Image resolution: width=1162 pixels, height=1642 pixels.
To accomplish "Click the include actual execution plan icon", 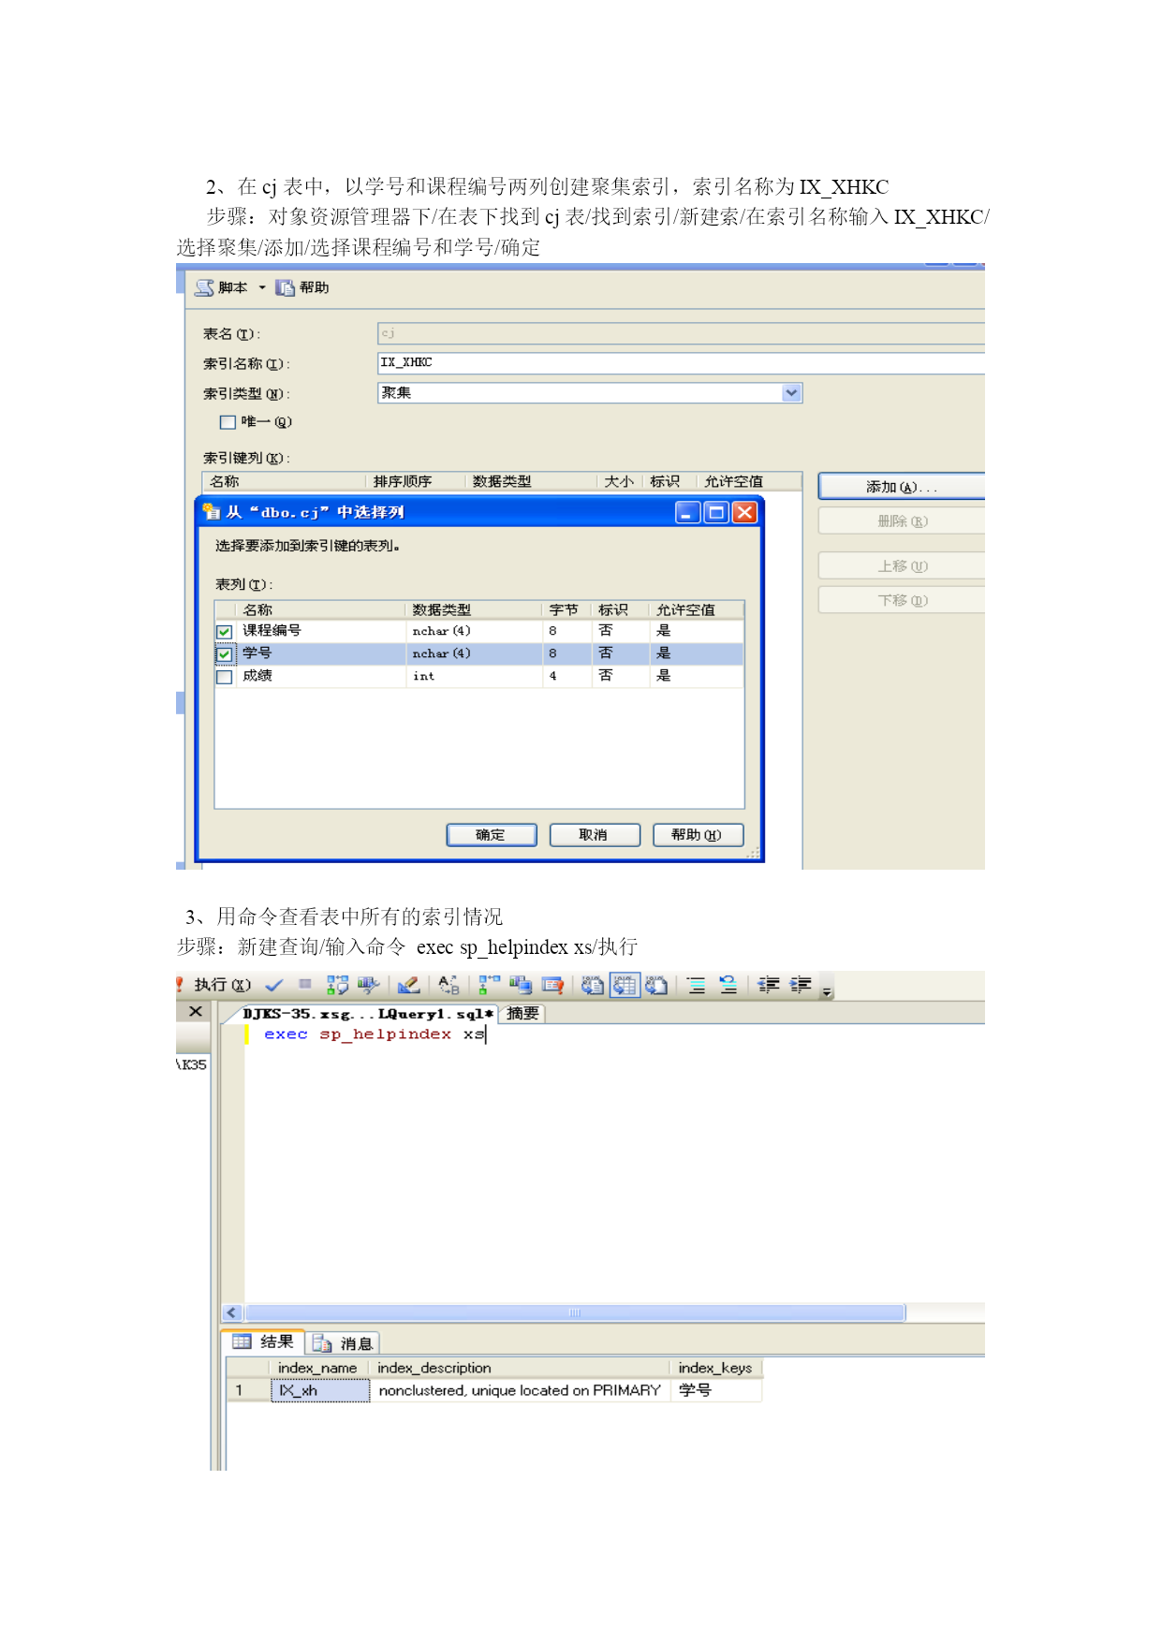I will 489,985.
